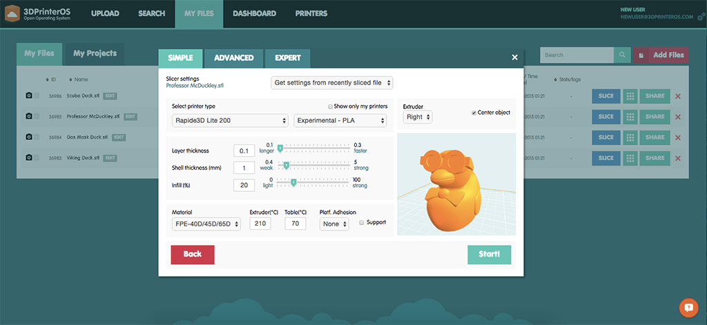Viewport: 707px width, 325px height.
Task: Open the Rapide3D Lite 200 printer dropdown
Action: [x=230, y=121]
